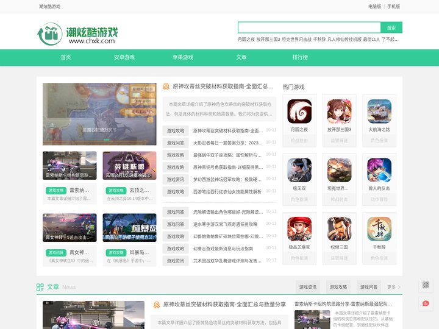Open the 坦克世界 tank game icon
The image size is (439, 329).
(x=340, y=170)
